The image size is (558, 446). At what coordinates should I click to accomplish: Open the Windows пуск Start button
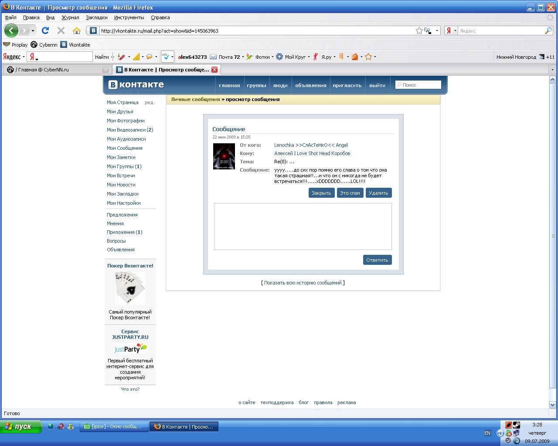pos(21,427)
